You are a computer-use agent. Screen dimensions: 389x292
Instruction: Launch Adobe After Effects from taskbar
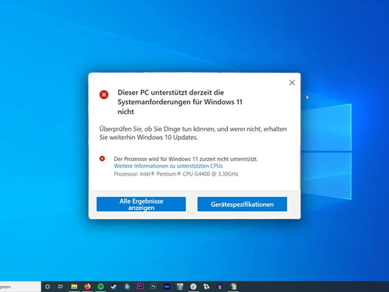(167, 286)
